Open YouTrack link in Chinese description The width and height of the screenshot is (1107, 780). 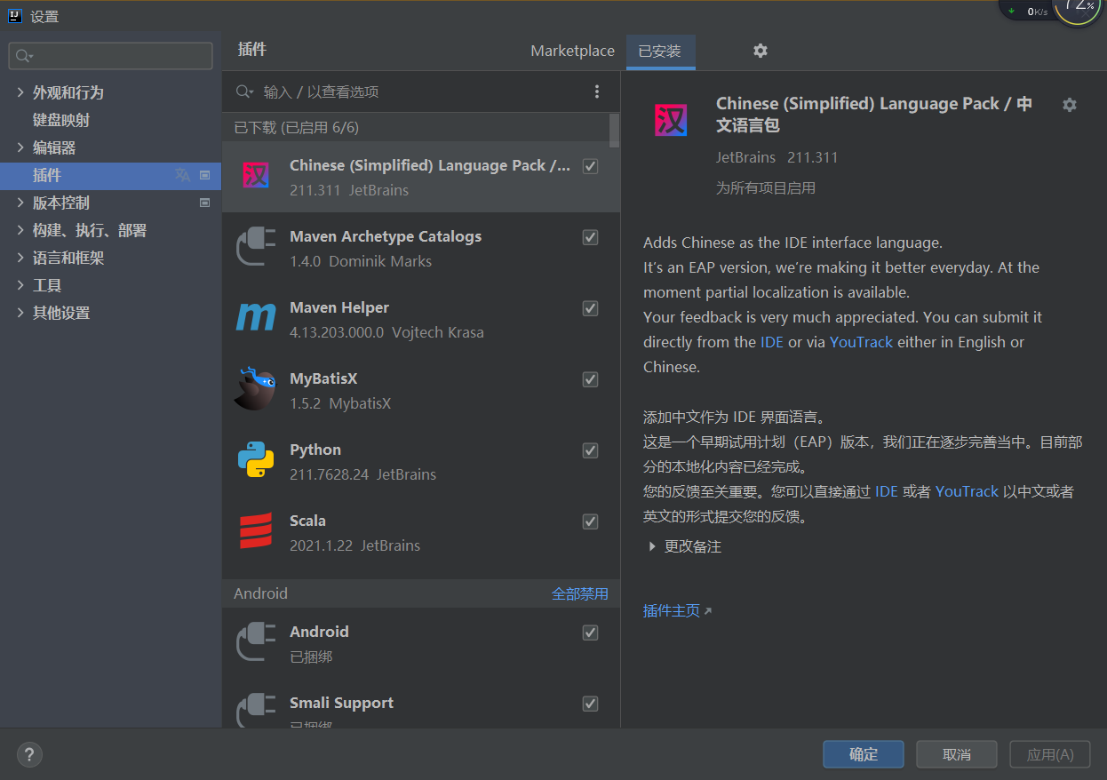pos(967,491)
